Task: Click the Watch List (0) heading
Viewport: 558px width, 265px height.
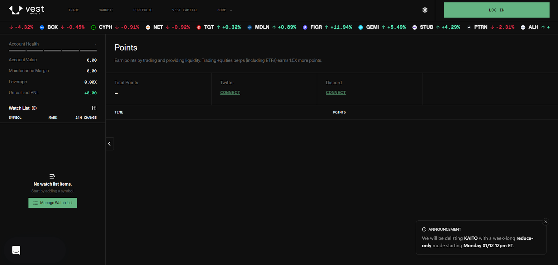Action: click(23, 108)
